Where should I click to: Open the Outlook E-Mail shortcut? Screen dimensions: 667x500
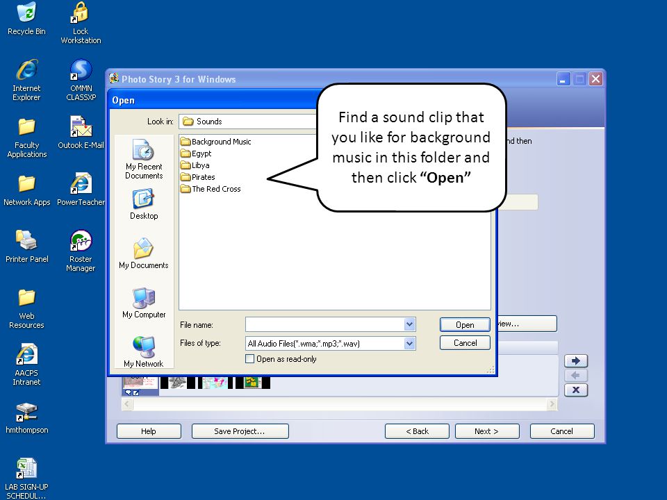(x=81, y=132)
